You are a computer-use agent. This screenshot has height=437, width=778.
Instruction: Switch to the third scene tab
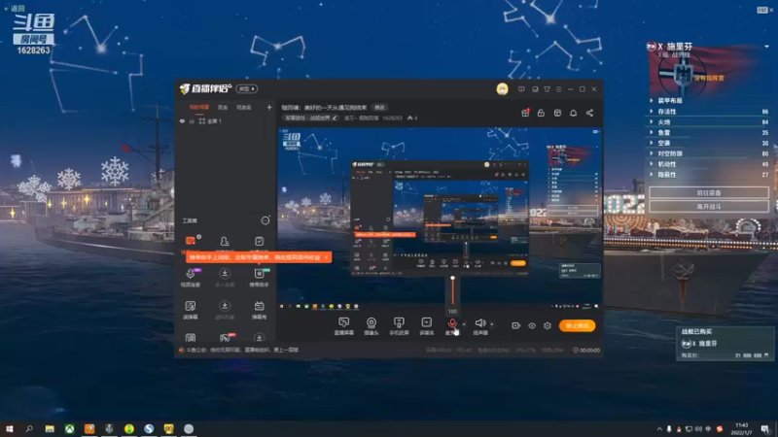click(x=244, y=107)
